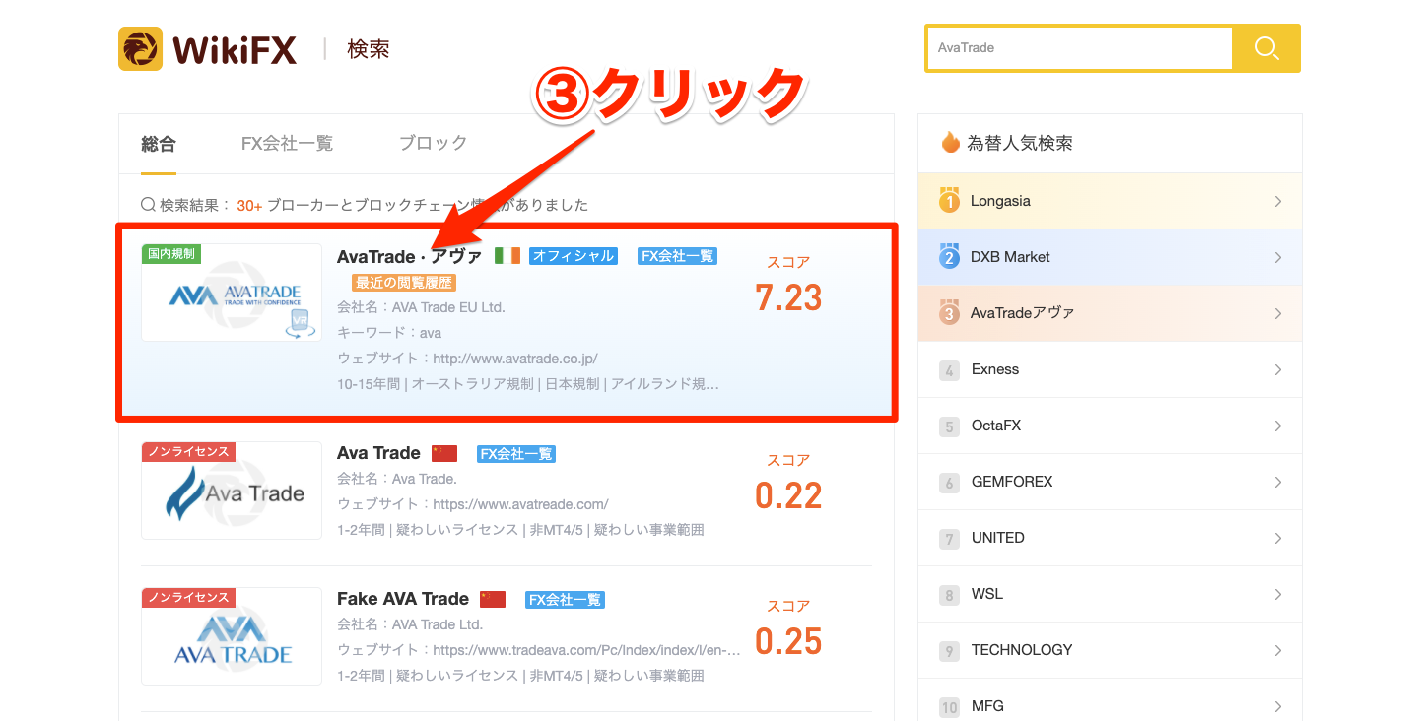Click the rank 9 badge beside TECHNOLOGY
Viewport: 1419px width, 721px height.
pos(949,651)
